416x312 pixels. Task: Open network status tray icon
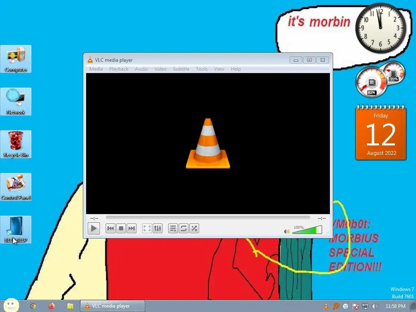[x=365, y=306]
